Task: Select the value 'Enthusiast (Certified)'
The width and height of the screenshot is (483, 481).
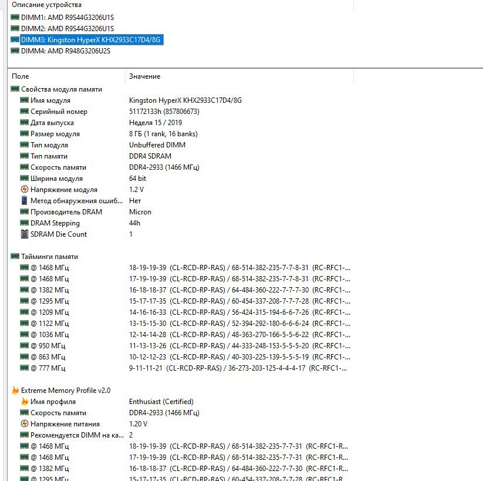Action: click(161, 402)
